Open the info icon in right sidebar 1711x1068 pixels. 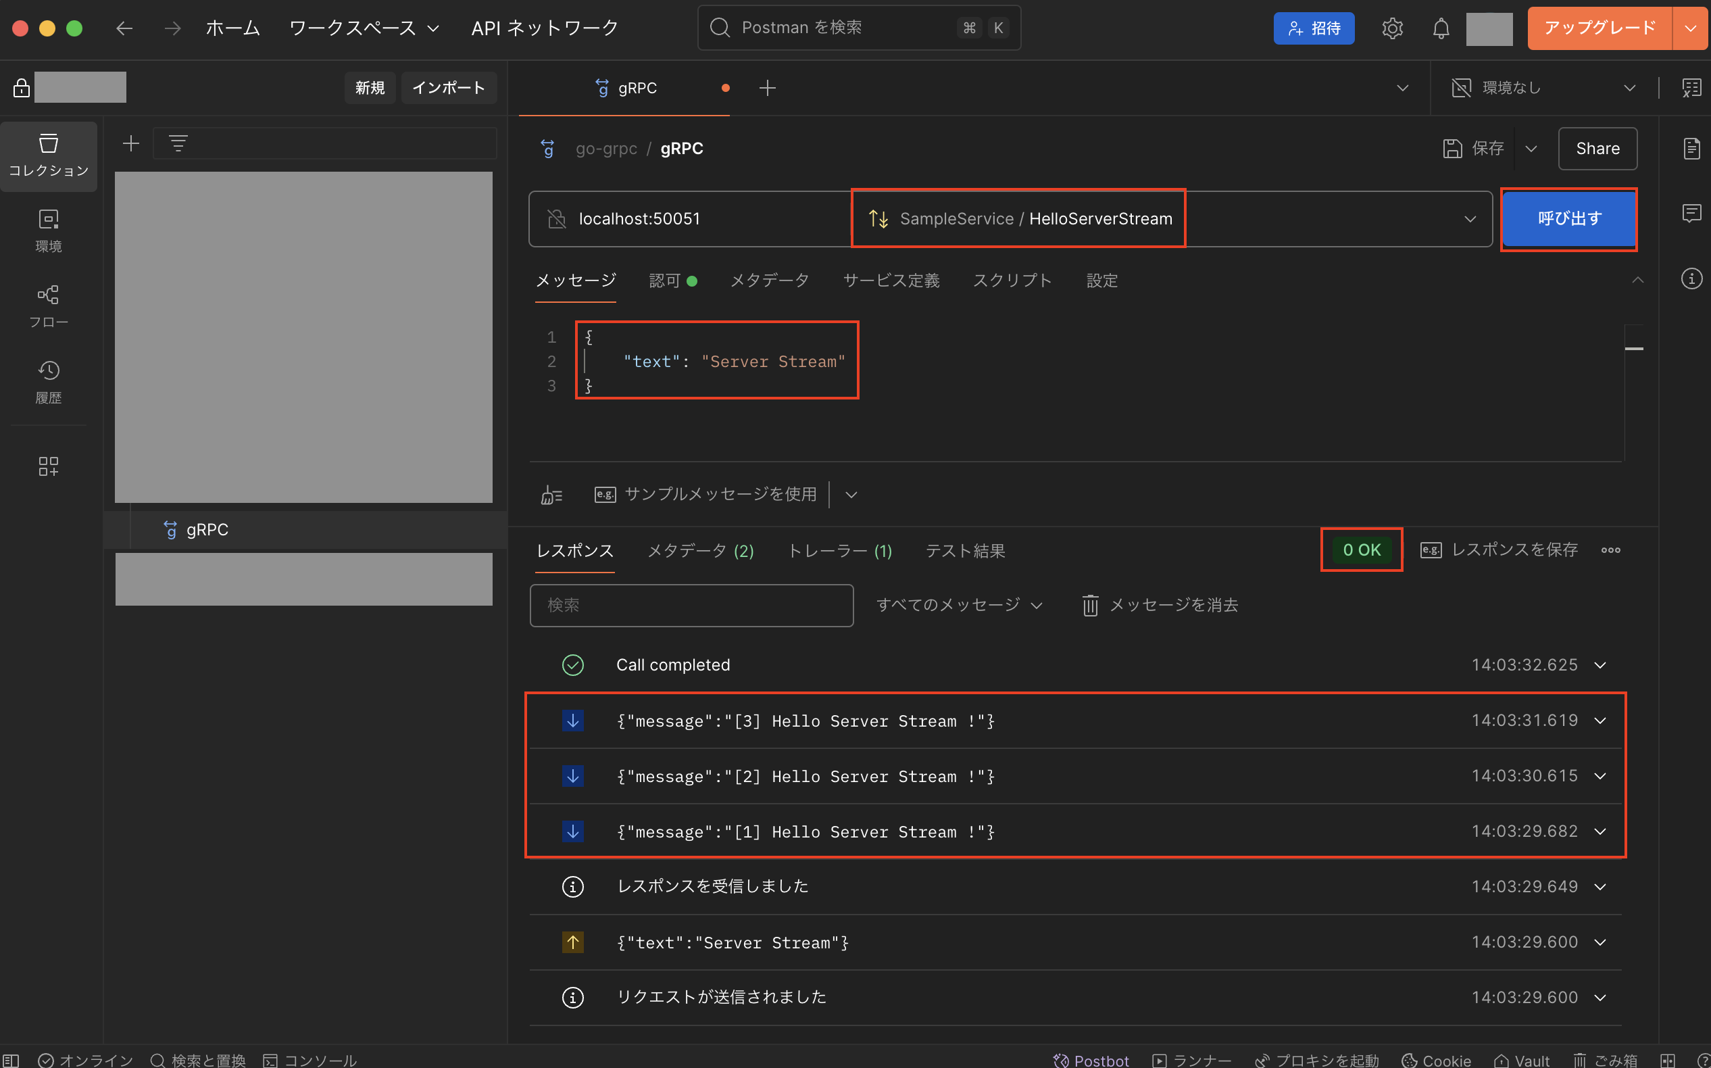(1692, 278)
